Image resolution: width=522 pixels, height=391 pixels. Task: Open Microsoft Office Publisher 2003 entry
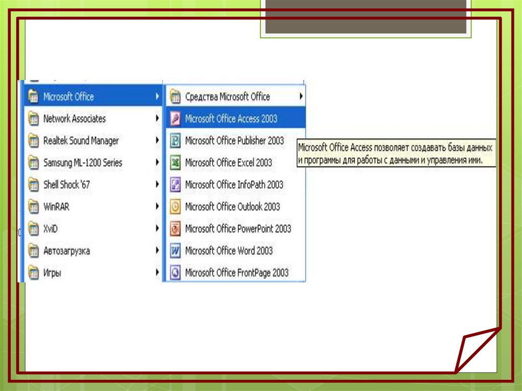click(236, 141)
